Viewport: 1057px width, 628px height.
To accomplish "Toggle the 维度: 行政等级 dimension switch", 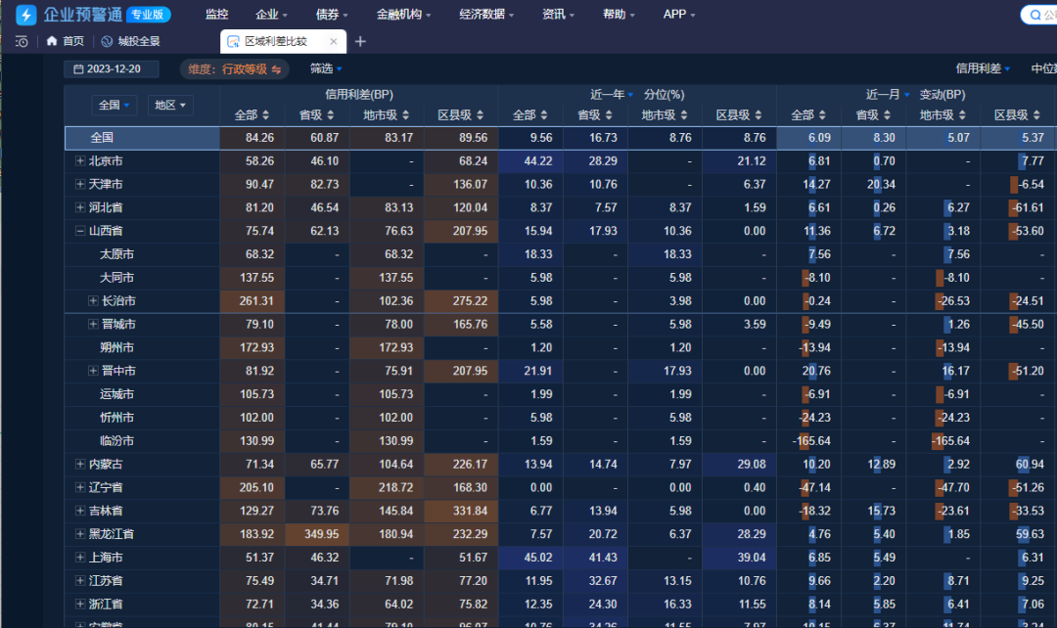I will (234, 68).
